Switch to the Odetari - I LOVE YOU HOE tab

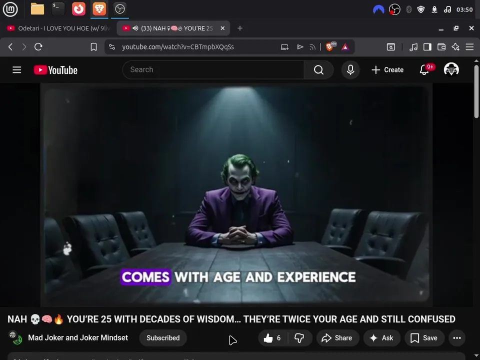click(58, 28)
